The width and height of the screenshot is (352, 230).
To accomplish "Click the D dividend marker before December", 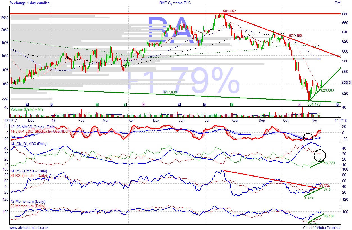I will (x=27, y=105).
